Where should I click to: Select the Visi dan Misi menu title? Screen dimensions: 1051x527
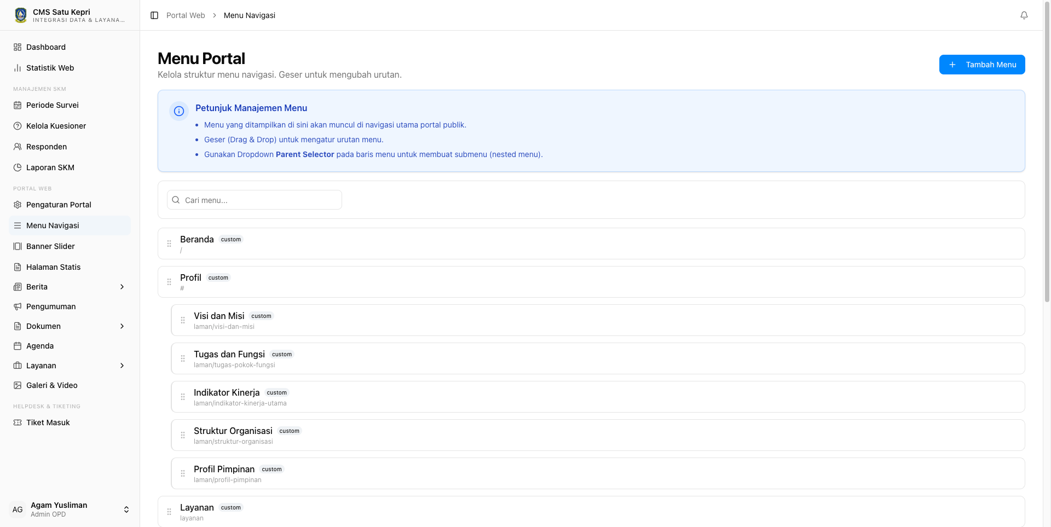click(219, 316)
